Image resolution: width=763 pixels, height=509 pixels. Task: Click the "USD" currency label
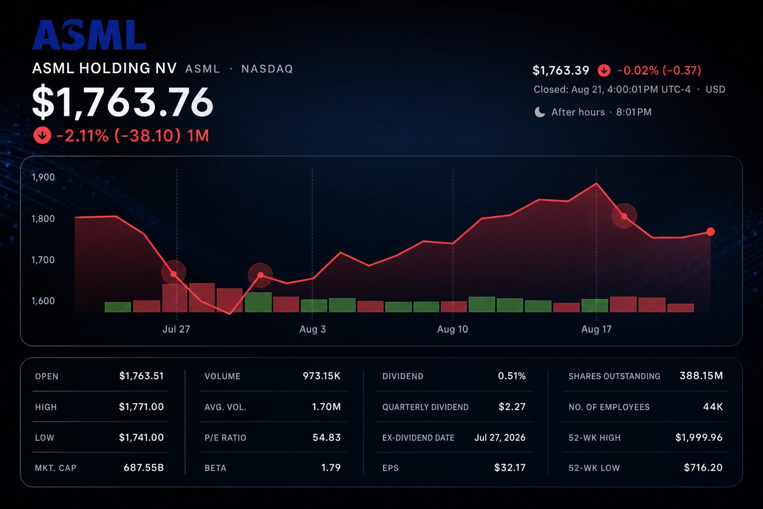pos(715,89)
